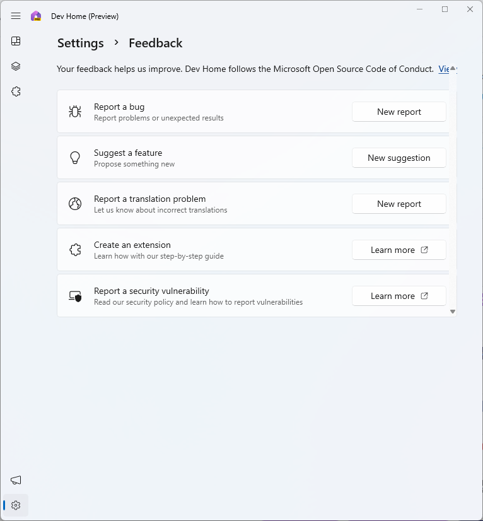Click the lightbulb icon beside Suggest a feature
The width and height of the screenshot is (483, 521).
coord(75,157)
